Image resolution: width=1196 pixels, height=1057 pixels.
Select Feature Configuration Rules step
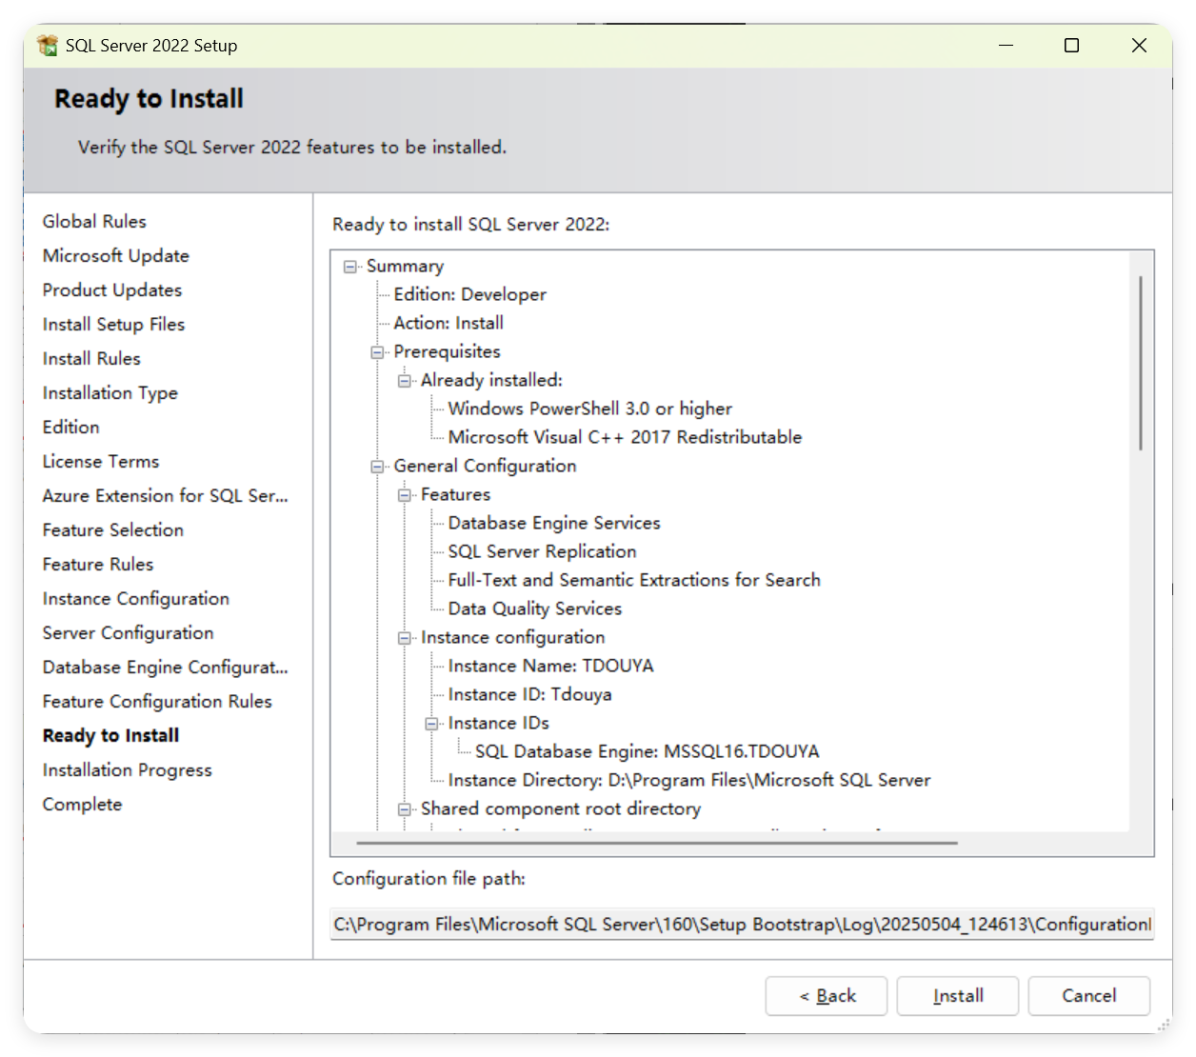click(x=157, y=701)
